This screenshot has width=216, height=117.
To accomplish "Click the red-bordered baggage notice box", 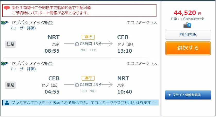I will 79,11.
